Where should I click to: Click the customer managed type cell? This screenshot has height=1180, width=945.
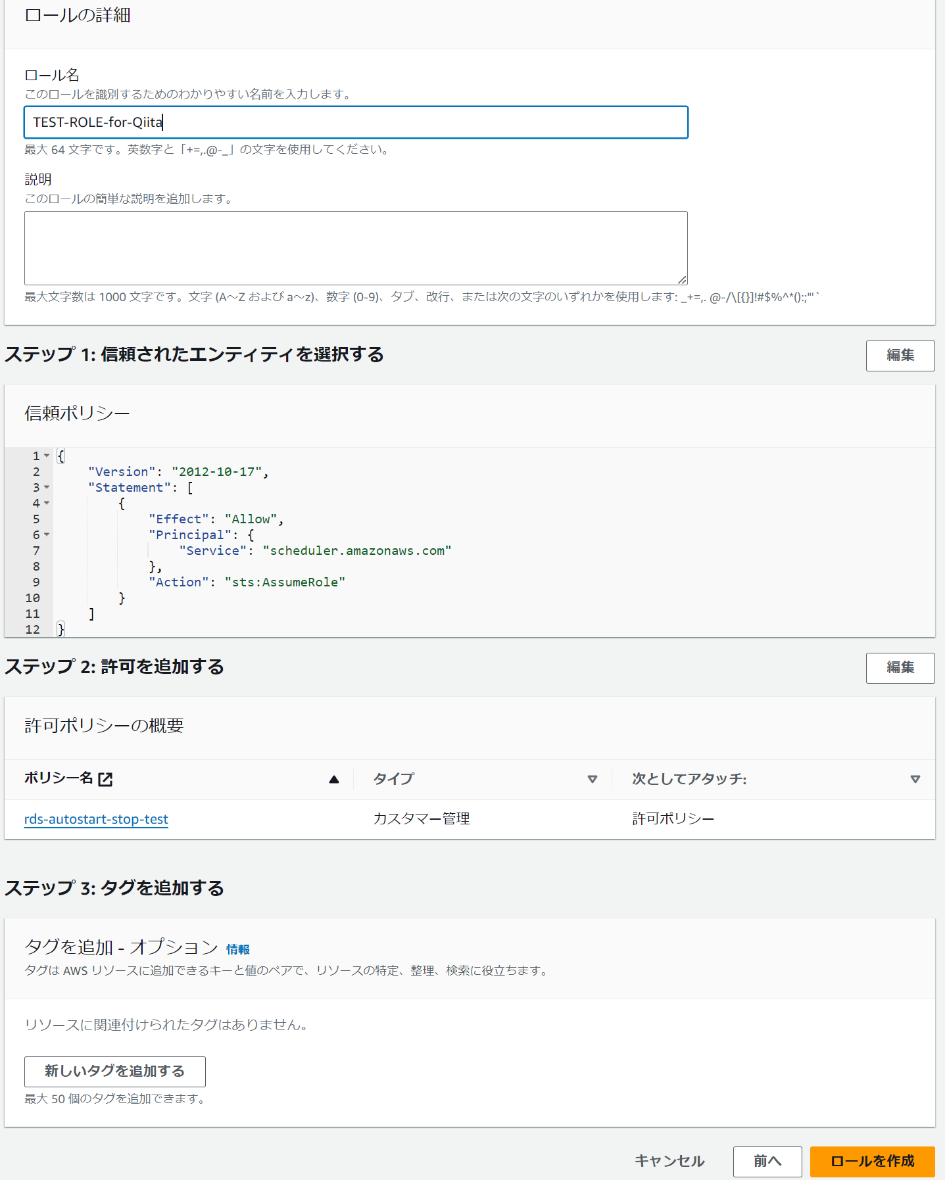click(x=422, y=819)
